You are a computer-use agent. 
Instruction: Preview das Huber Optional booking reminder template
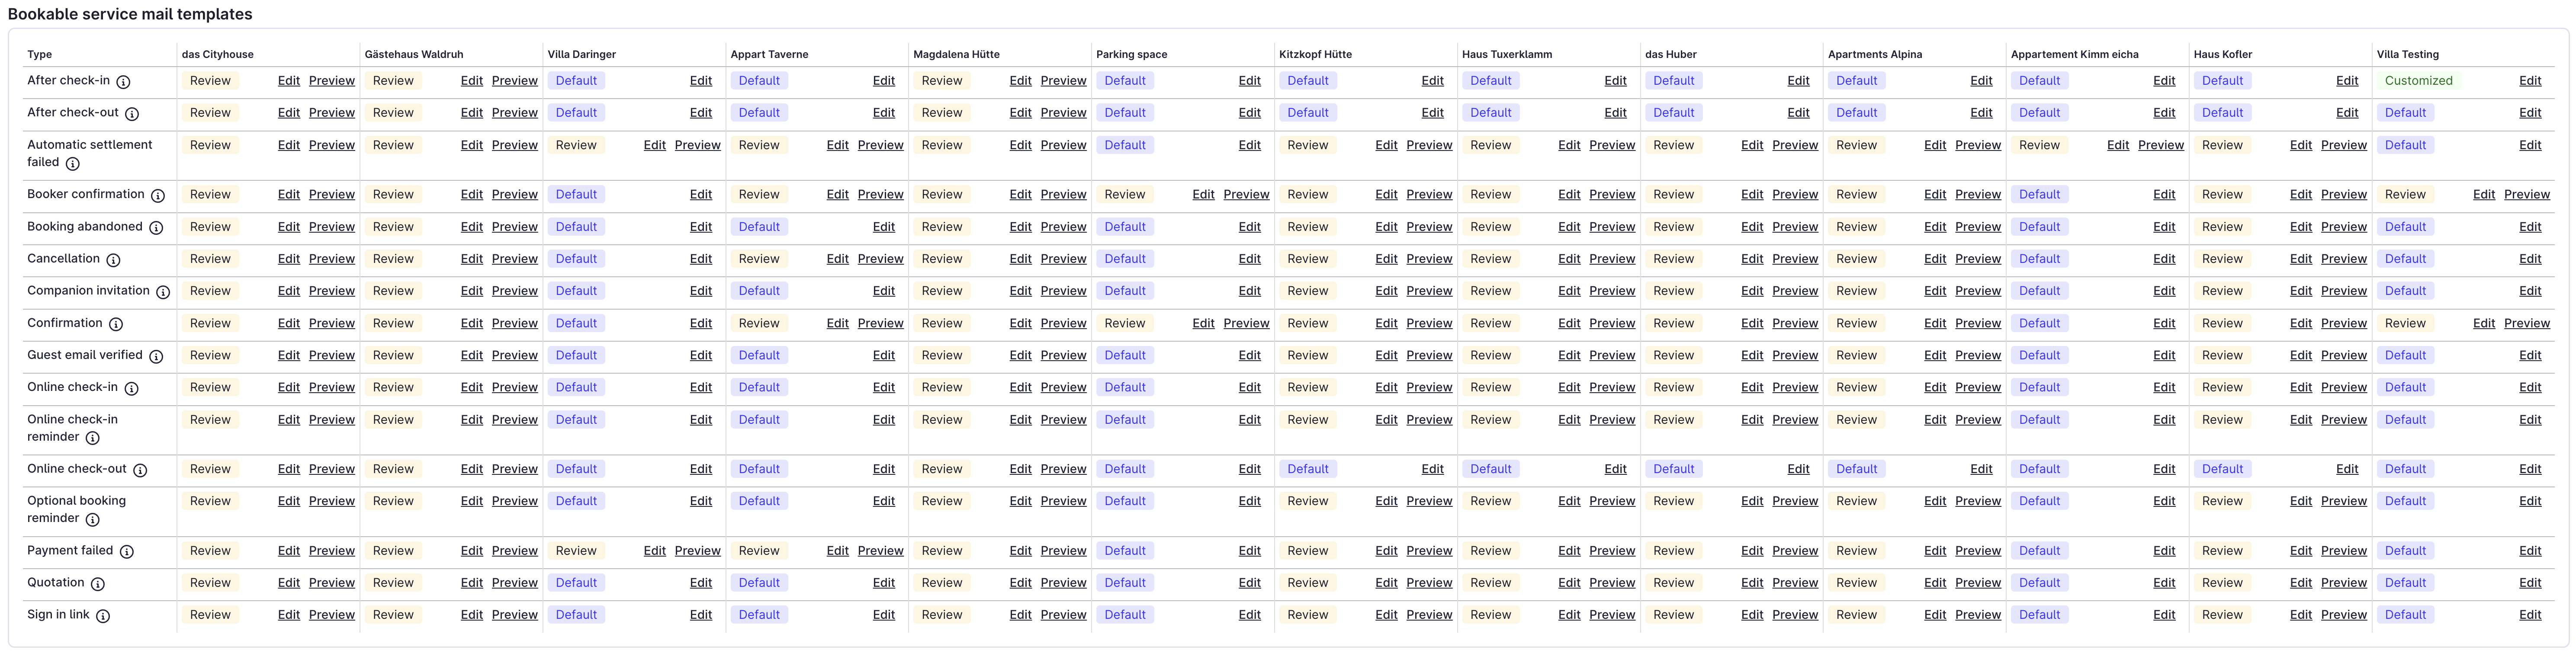(1796, 501)
